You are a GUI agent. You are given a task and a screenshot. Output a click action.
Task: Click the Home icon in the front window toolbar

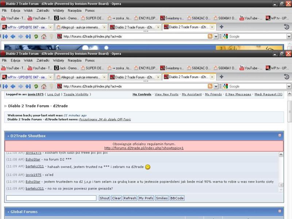pyautogui.click(x=44, y=87)
